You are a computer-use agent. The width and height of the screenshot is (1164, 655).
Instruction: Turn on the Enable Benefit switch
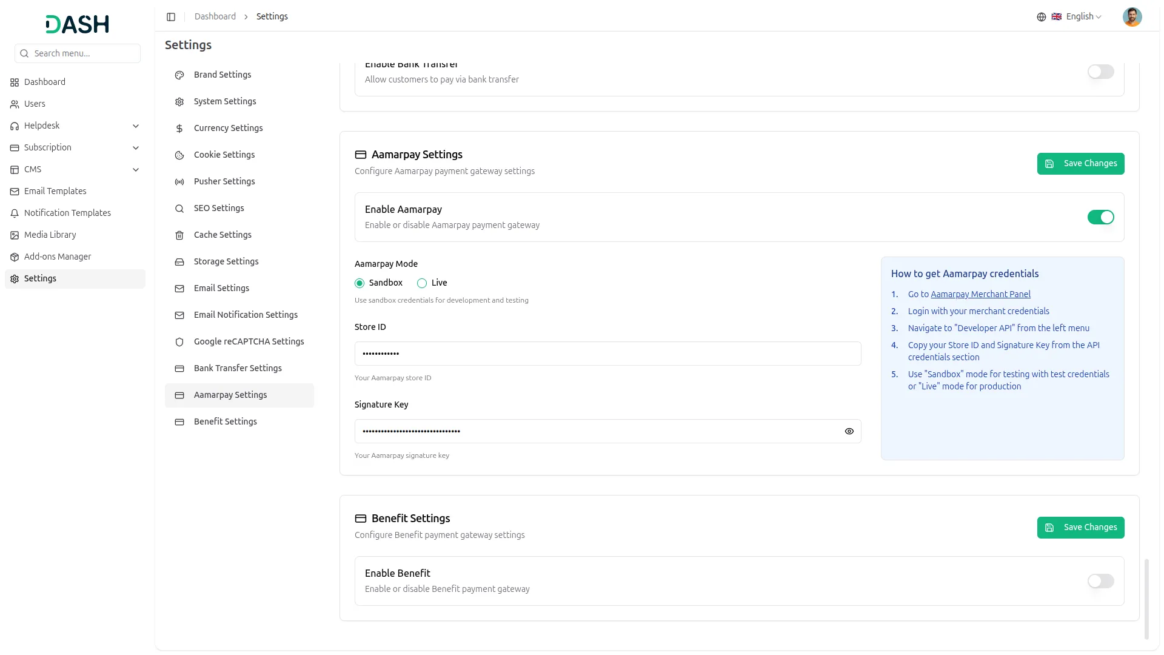tap(1100, 581)
